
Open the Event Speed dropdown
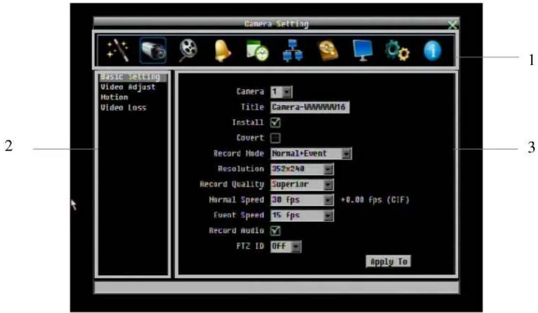(302, 215)
